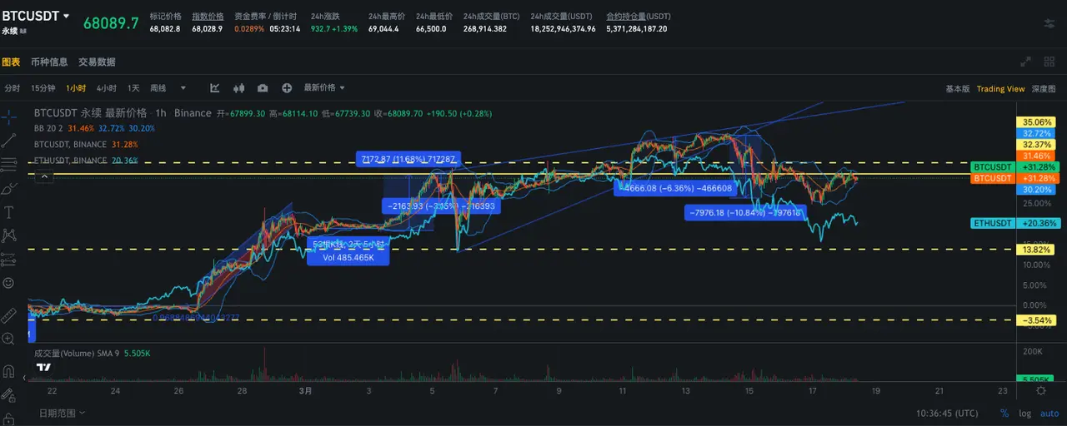Select the text tool in left sidebar

(x=9, y=212)
